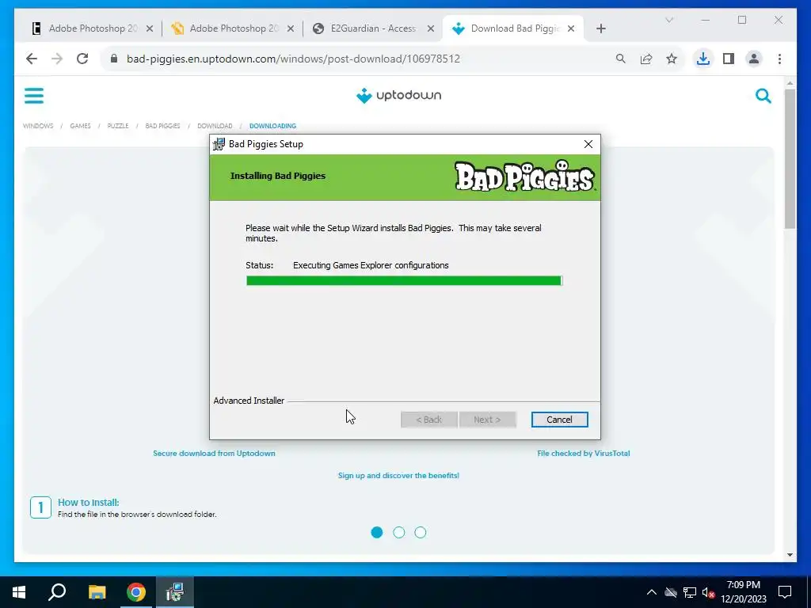This screenshot has height=608, width=811.
Task: Click the Uptodown logo
Action: 399,95
